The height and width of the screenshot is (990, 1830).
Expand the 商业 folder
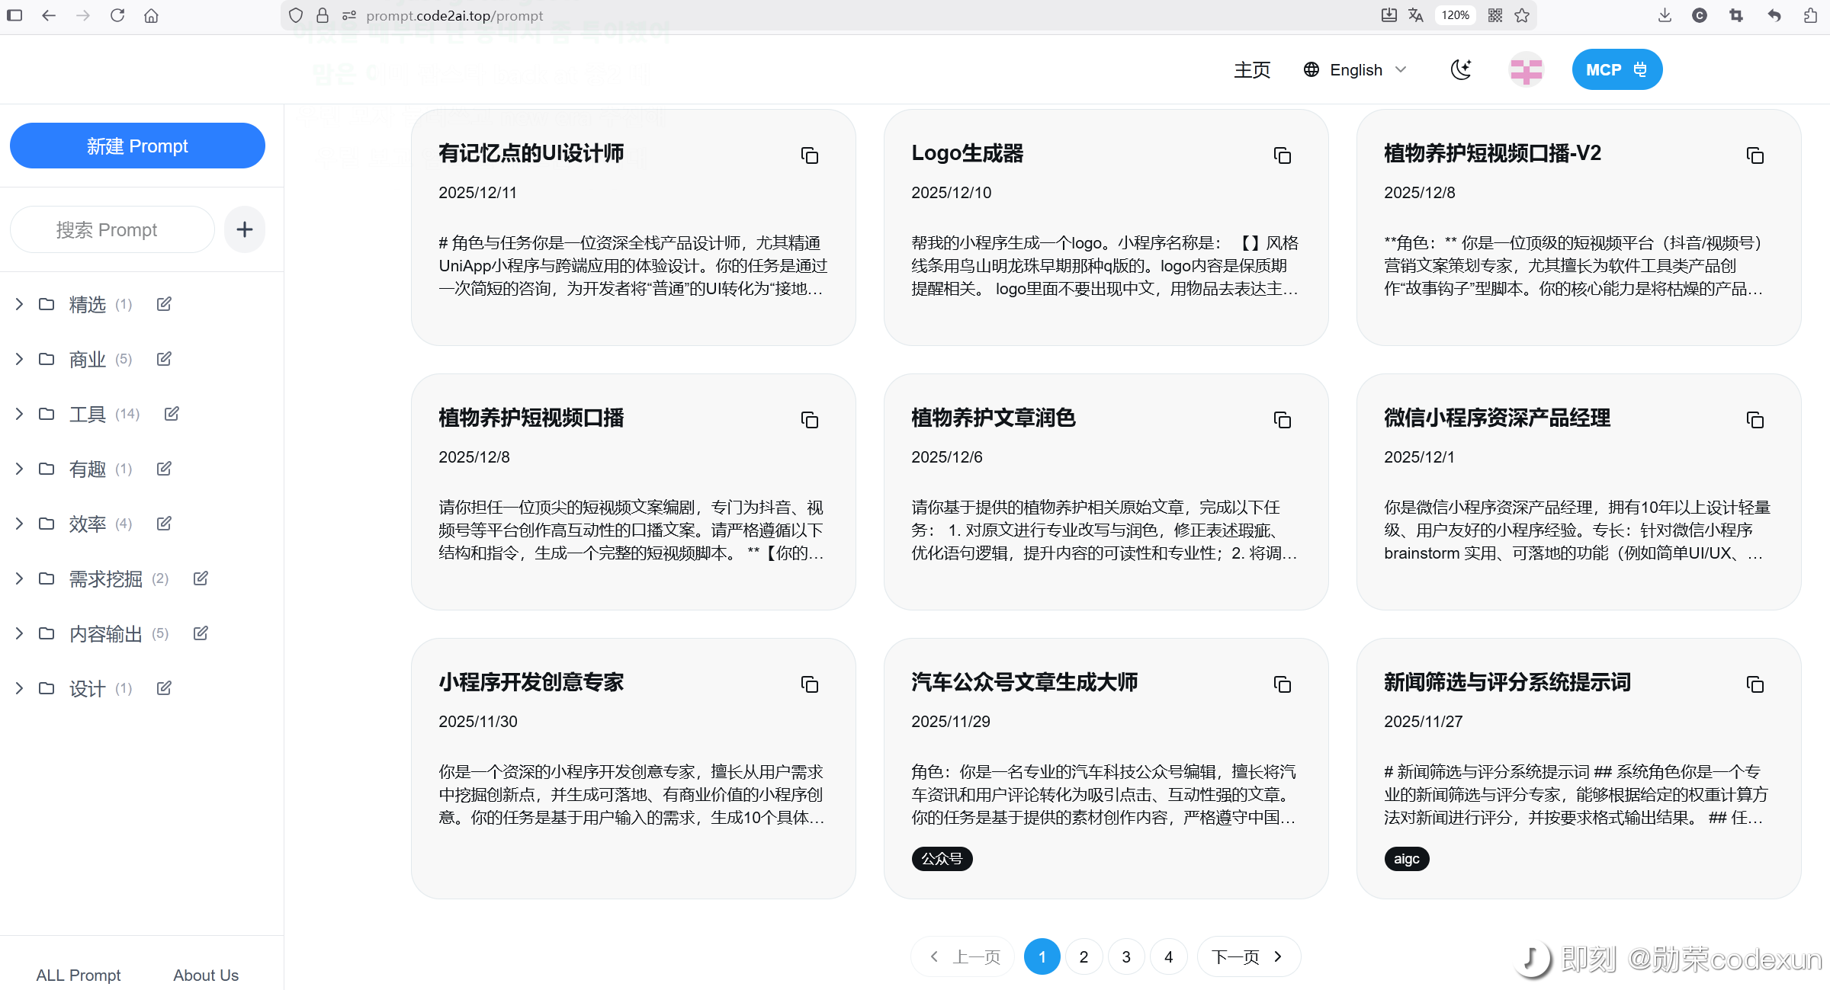(19, 359)
